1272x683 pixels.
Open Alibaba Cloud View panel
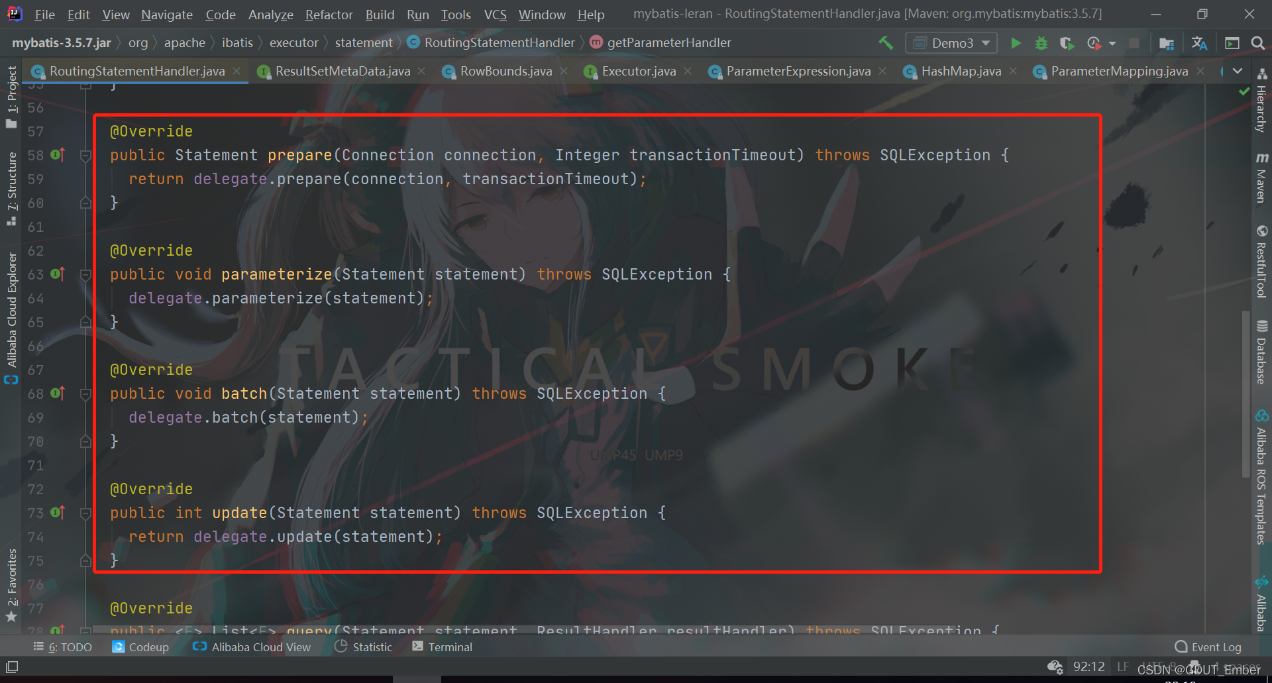(252, 647)
